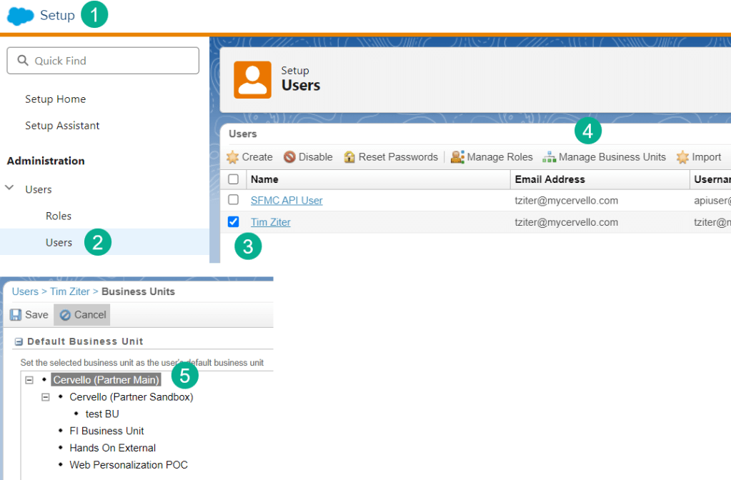Click the Disable user icon
Screen dimensions: 731x480
[x=289, y=157]
